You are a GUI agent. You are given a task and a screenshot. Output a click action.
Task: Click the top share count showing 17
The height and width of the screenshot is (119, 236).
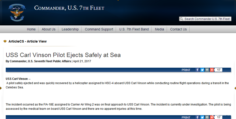tap(218, 70)
